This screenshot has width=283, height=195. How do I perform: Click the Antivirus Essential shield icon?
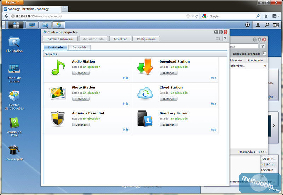[58, 119]
